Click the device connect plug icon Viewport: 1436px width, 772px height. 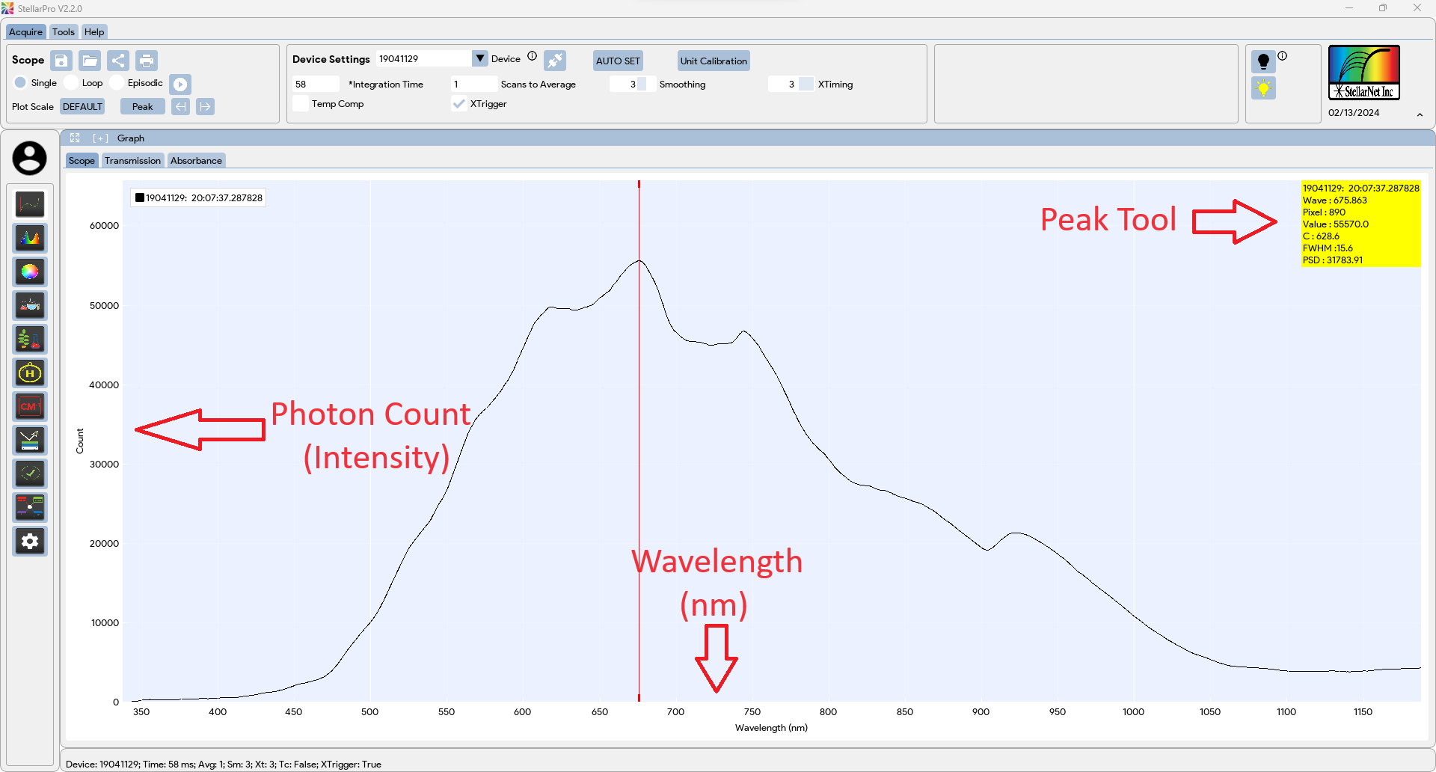click(555, 61)
